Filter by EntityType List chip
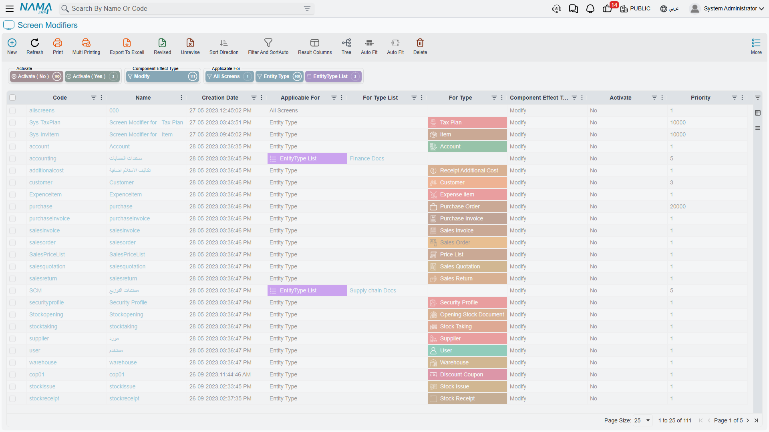769x432 pixels. coord(333,76)
